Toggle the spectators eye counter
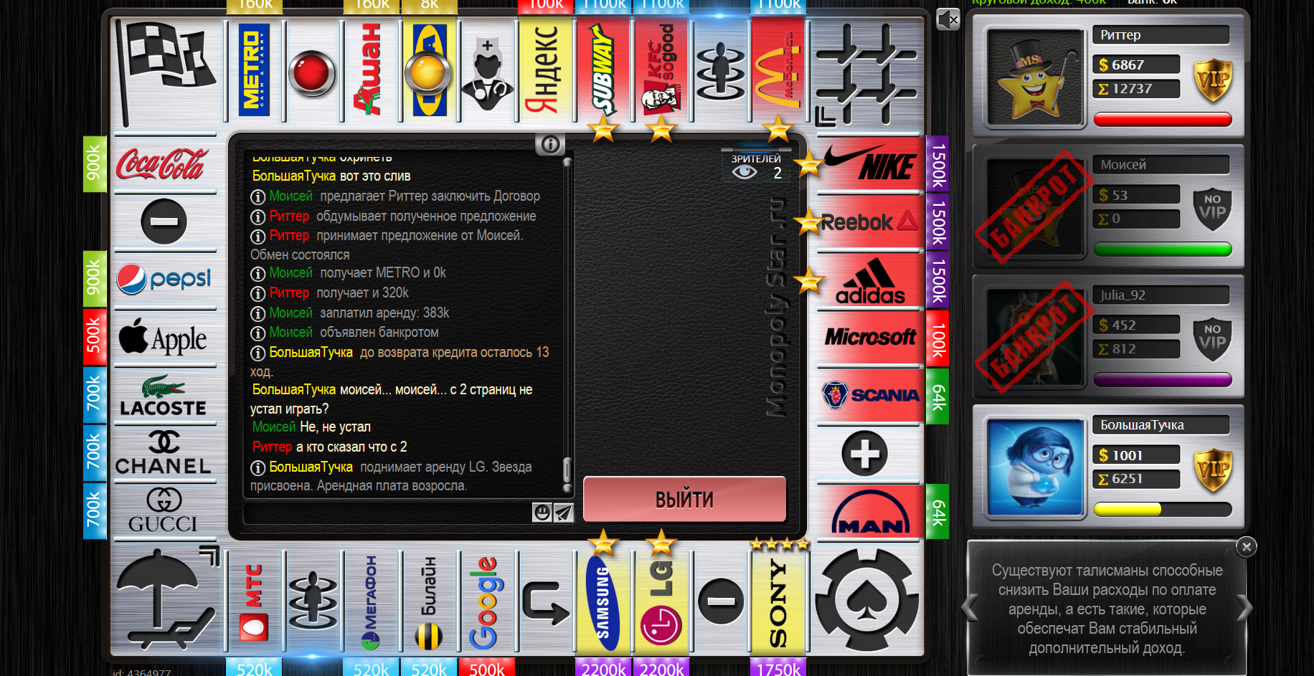 coord(757,166)
